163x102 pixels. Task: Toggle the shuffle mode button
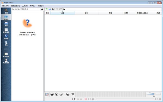(x=81, y=99)
